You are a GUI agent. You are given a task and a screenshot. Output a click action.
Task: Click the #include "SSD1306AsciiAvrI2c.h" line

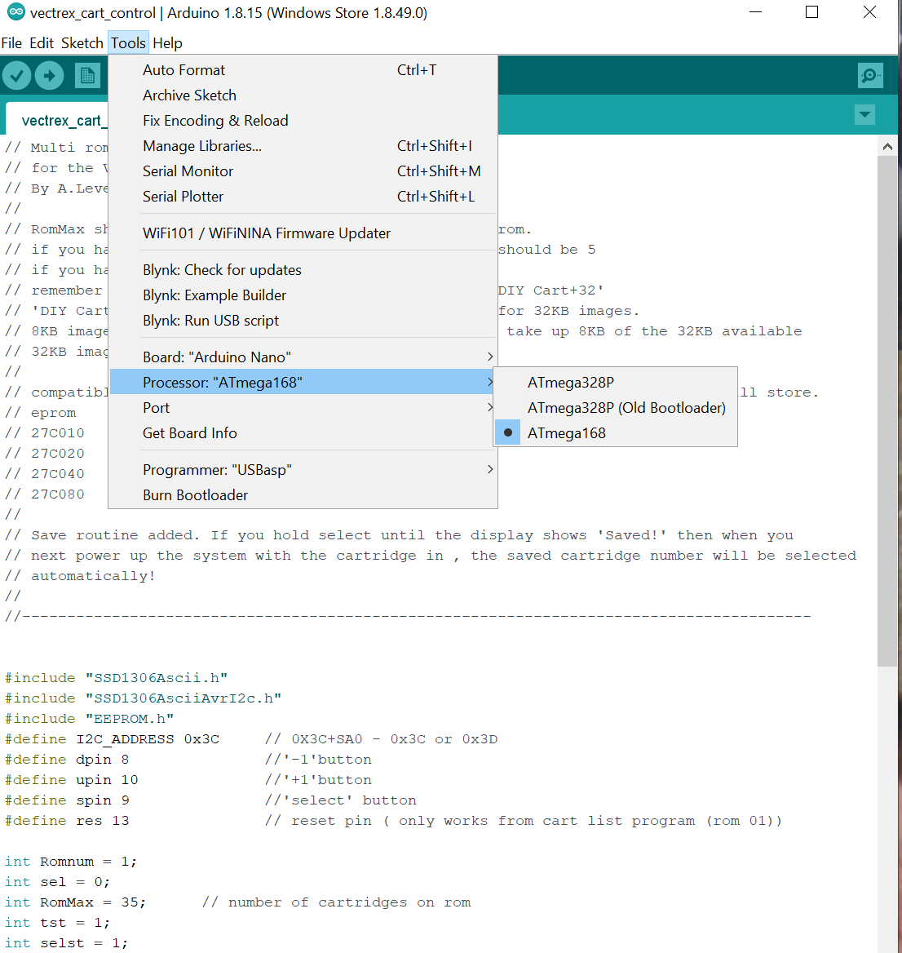[x=144, y=698]
